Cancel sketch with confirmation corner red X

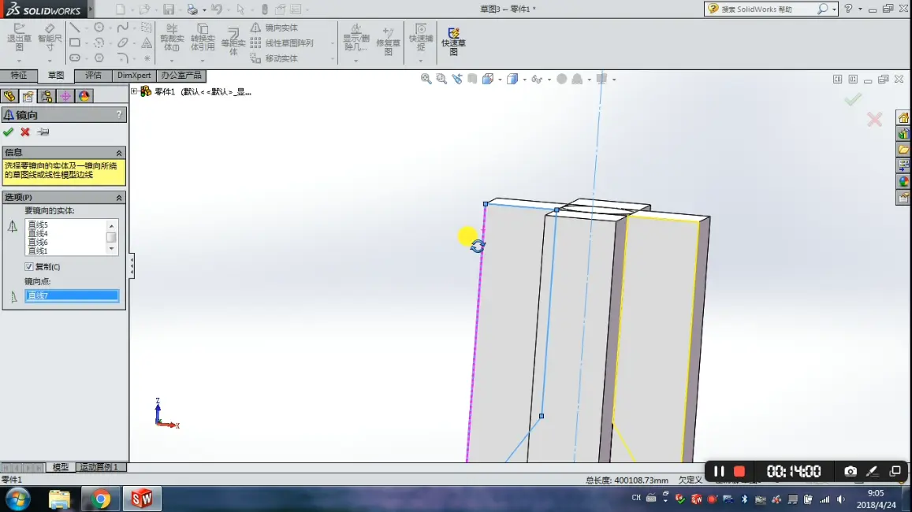tap(874, 120)
